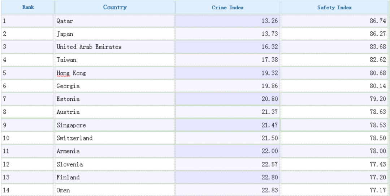Select the Switzerland country cell
This screenshot has width=390, height=196.
click(74, 138)
